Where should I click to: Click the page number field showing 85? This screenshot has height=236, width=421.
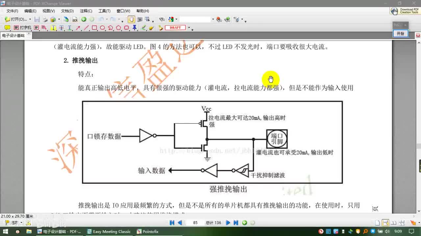[195, 223]
